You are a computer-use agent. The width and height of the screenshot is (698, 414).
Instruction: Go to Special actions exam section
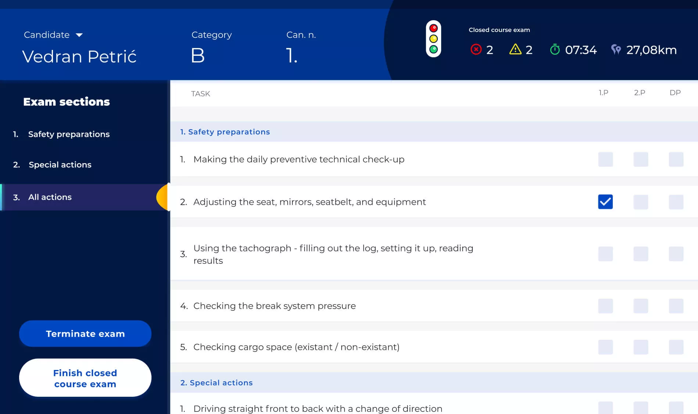click(x=60, y=165)
